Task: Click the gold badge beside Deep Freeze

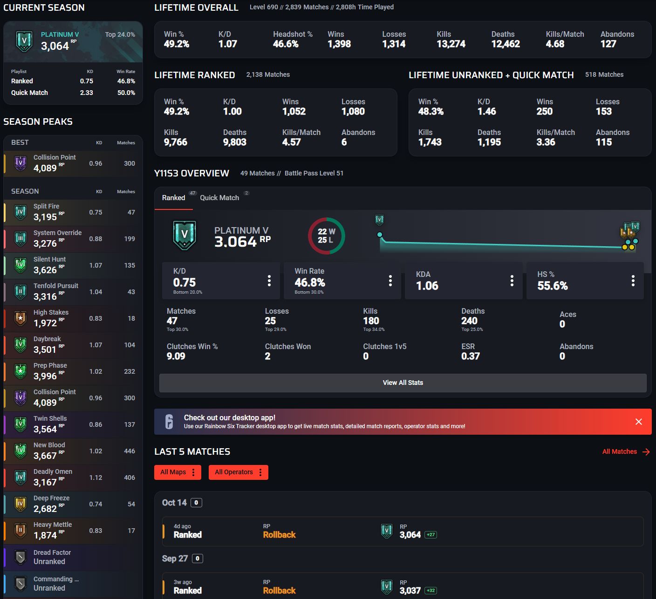Action: pos(20,504)
